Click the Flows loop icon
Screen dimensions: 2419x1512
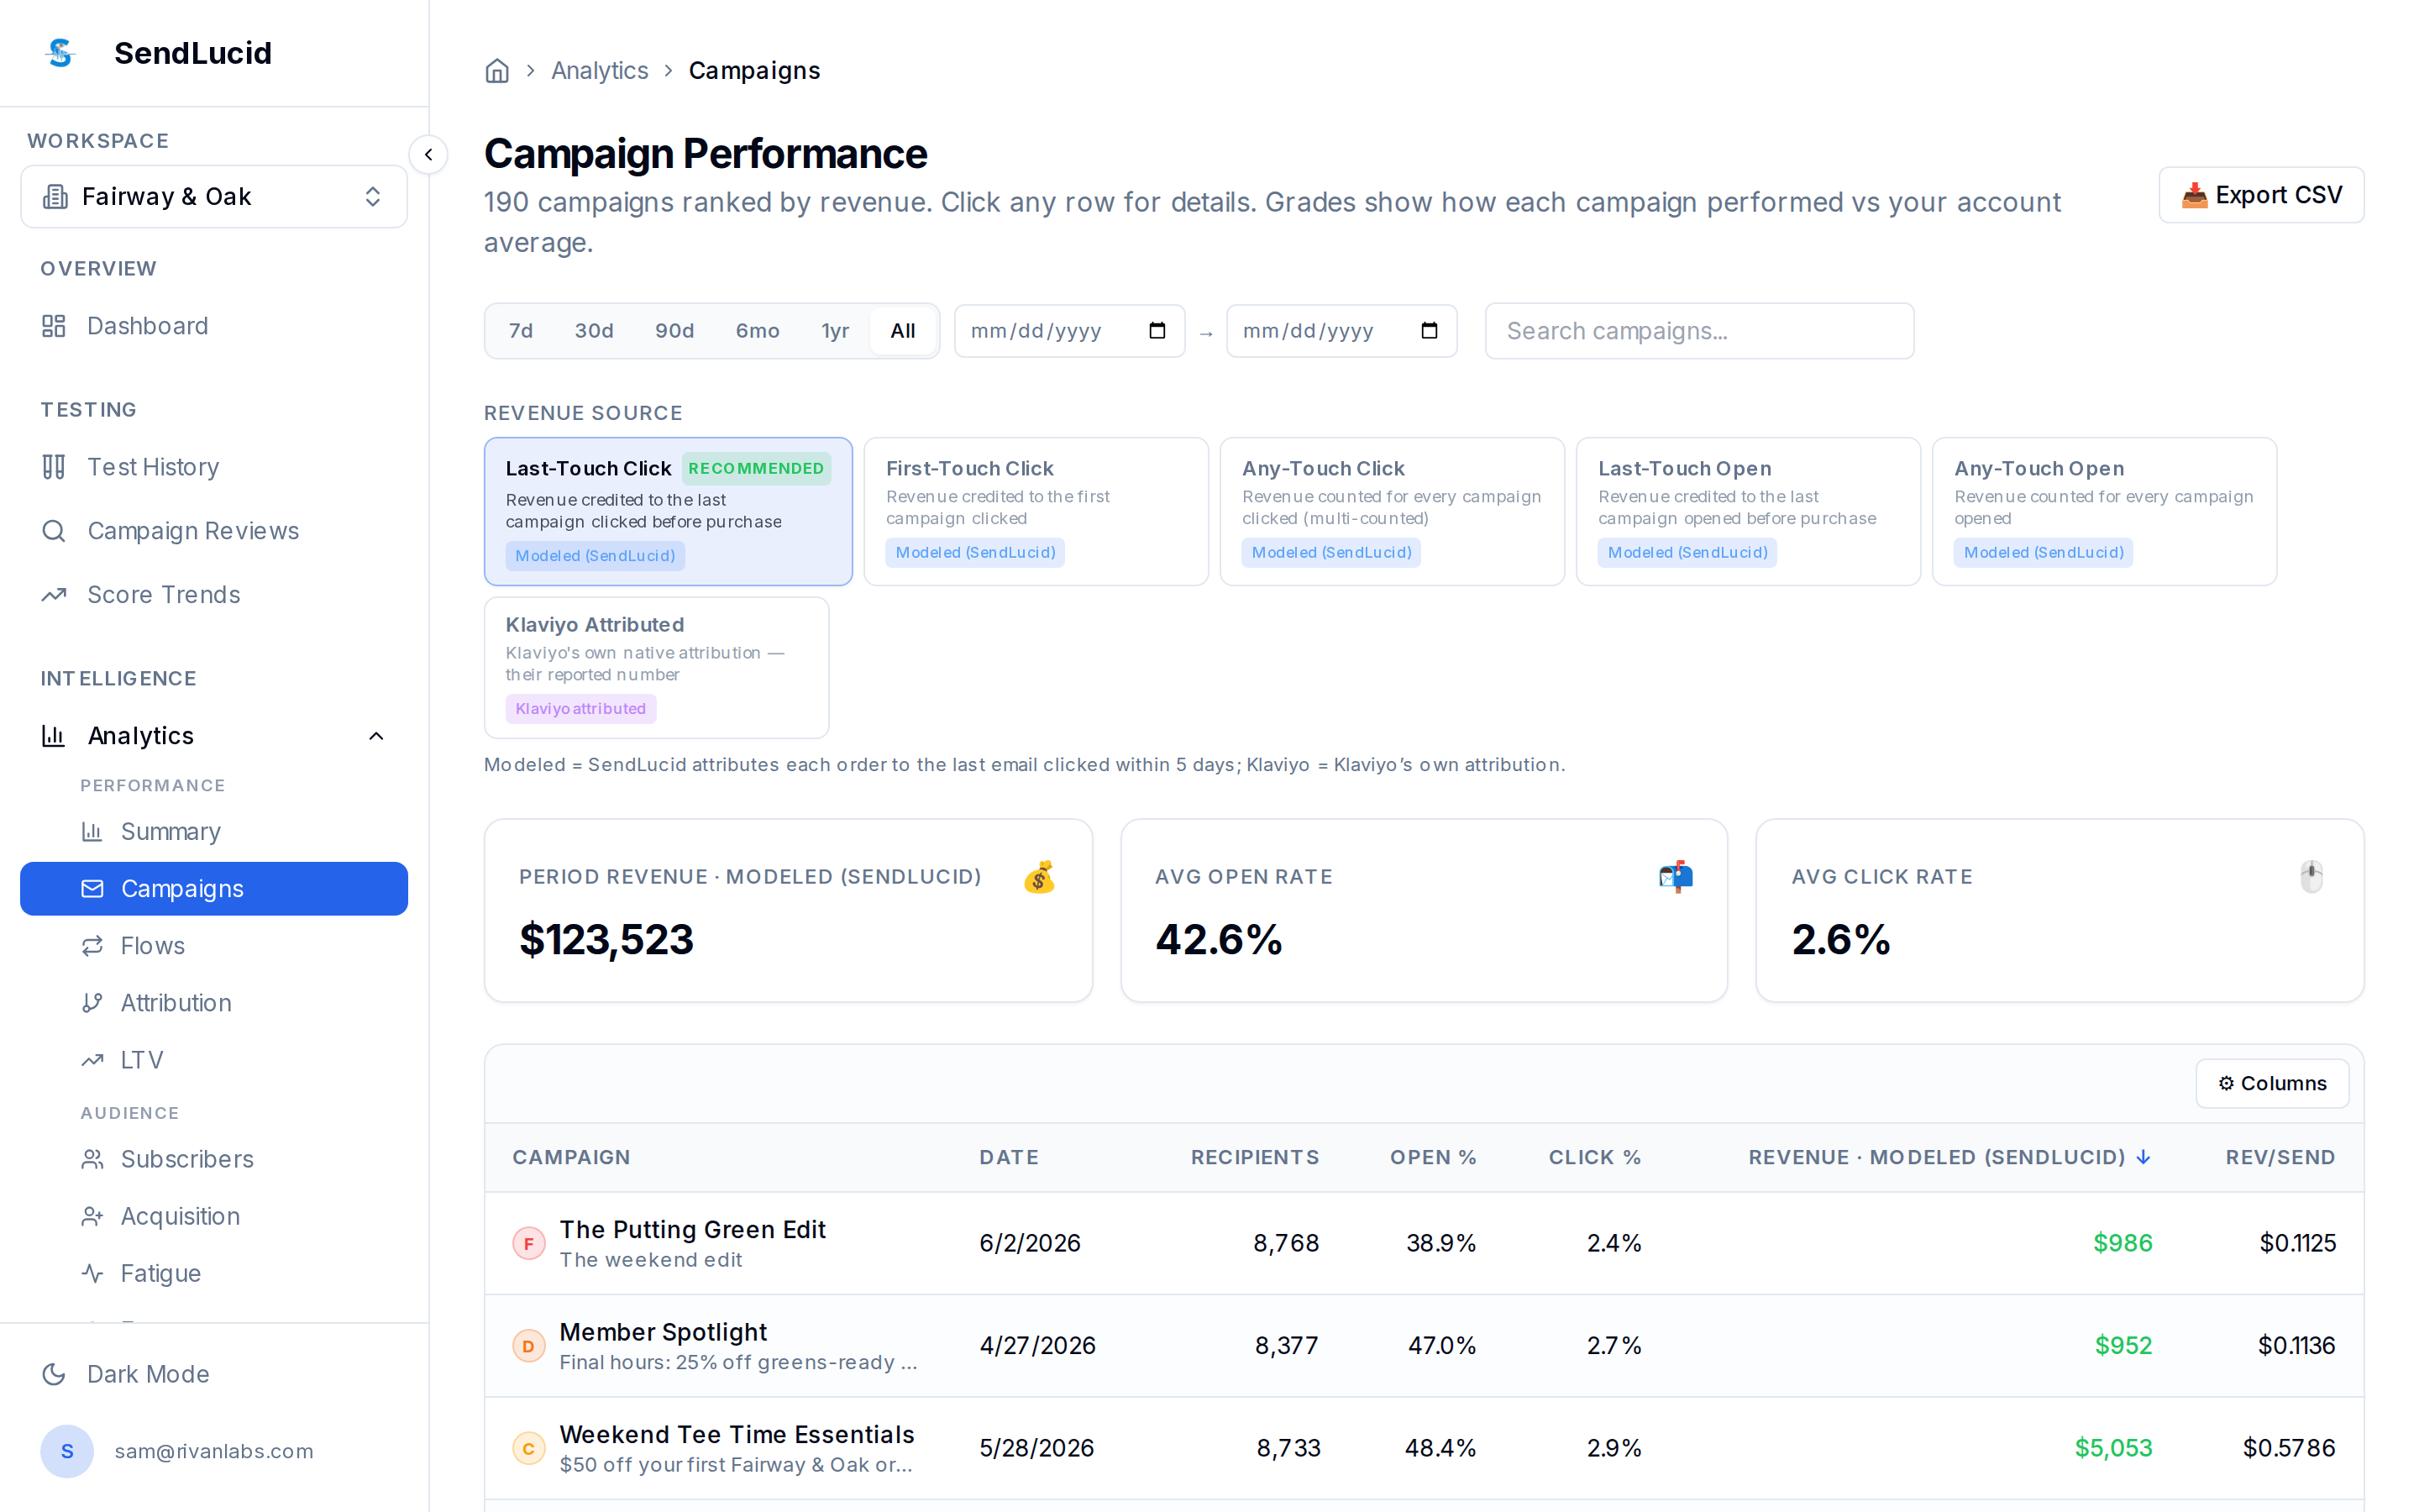click(x=92, y=946)
